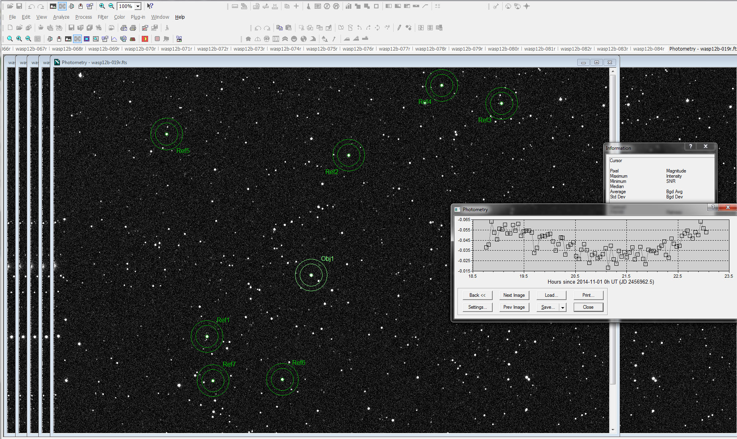Click the image window vertical scrollbar down arrow
The height and width of the screenshot is (439, 737).
click(x=613, y=430)
